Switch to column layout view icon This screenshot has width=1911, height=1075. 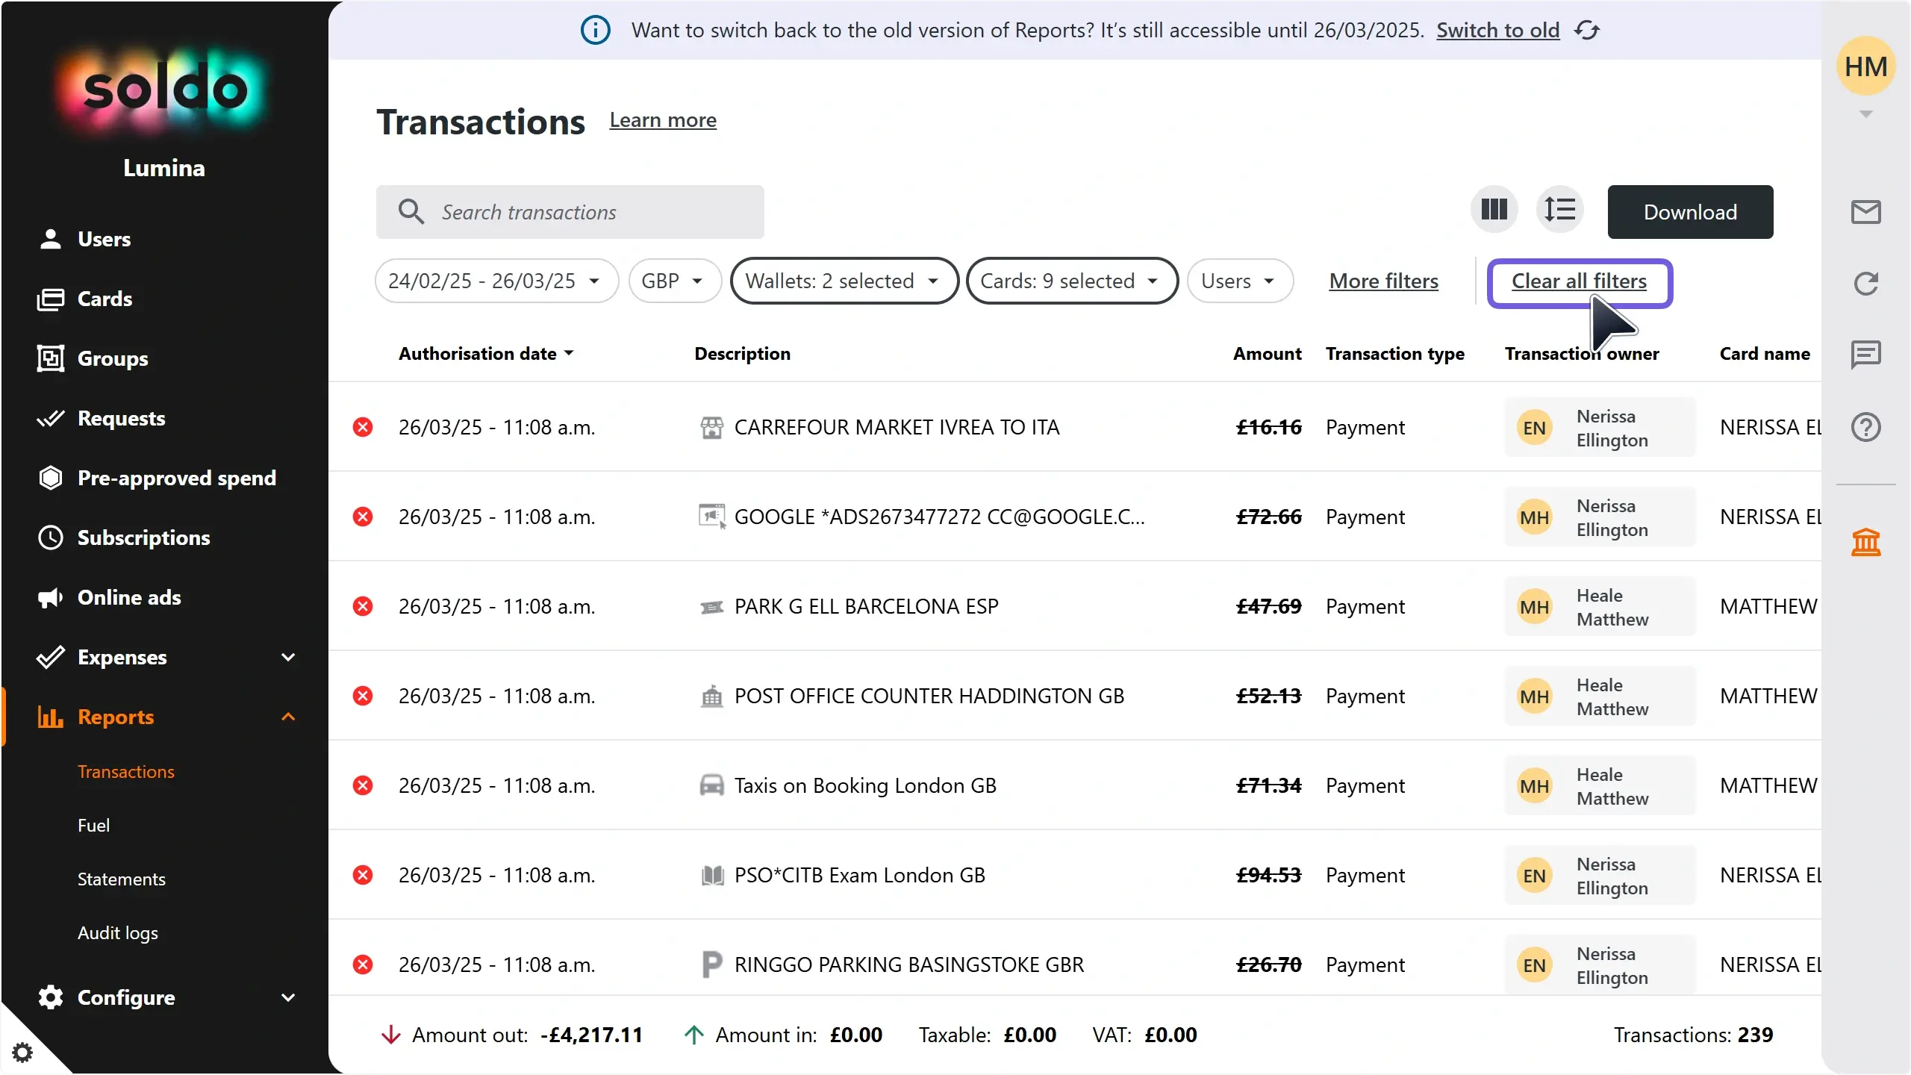click(1493, 210)
